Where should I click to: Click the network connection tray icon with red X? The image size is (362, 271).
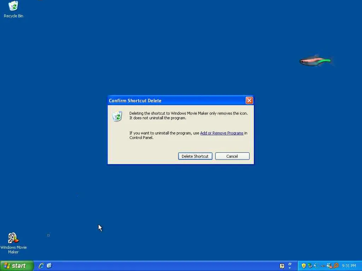click(330, 266)
